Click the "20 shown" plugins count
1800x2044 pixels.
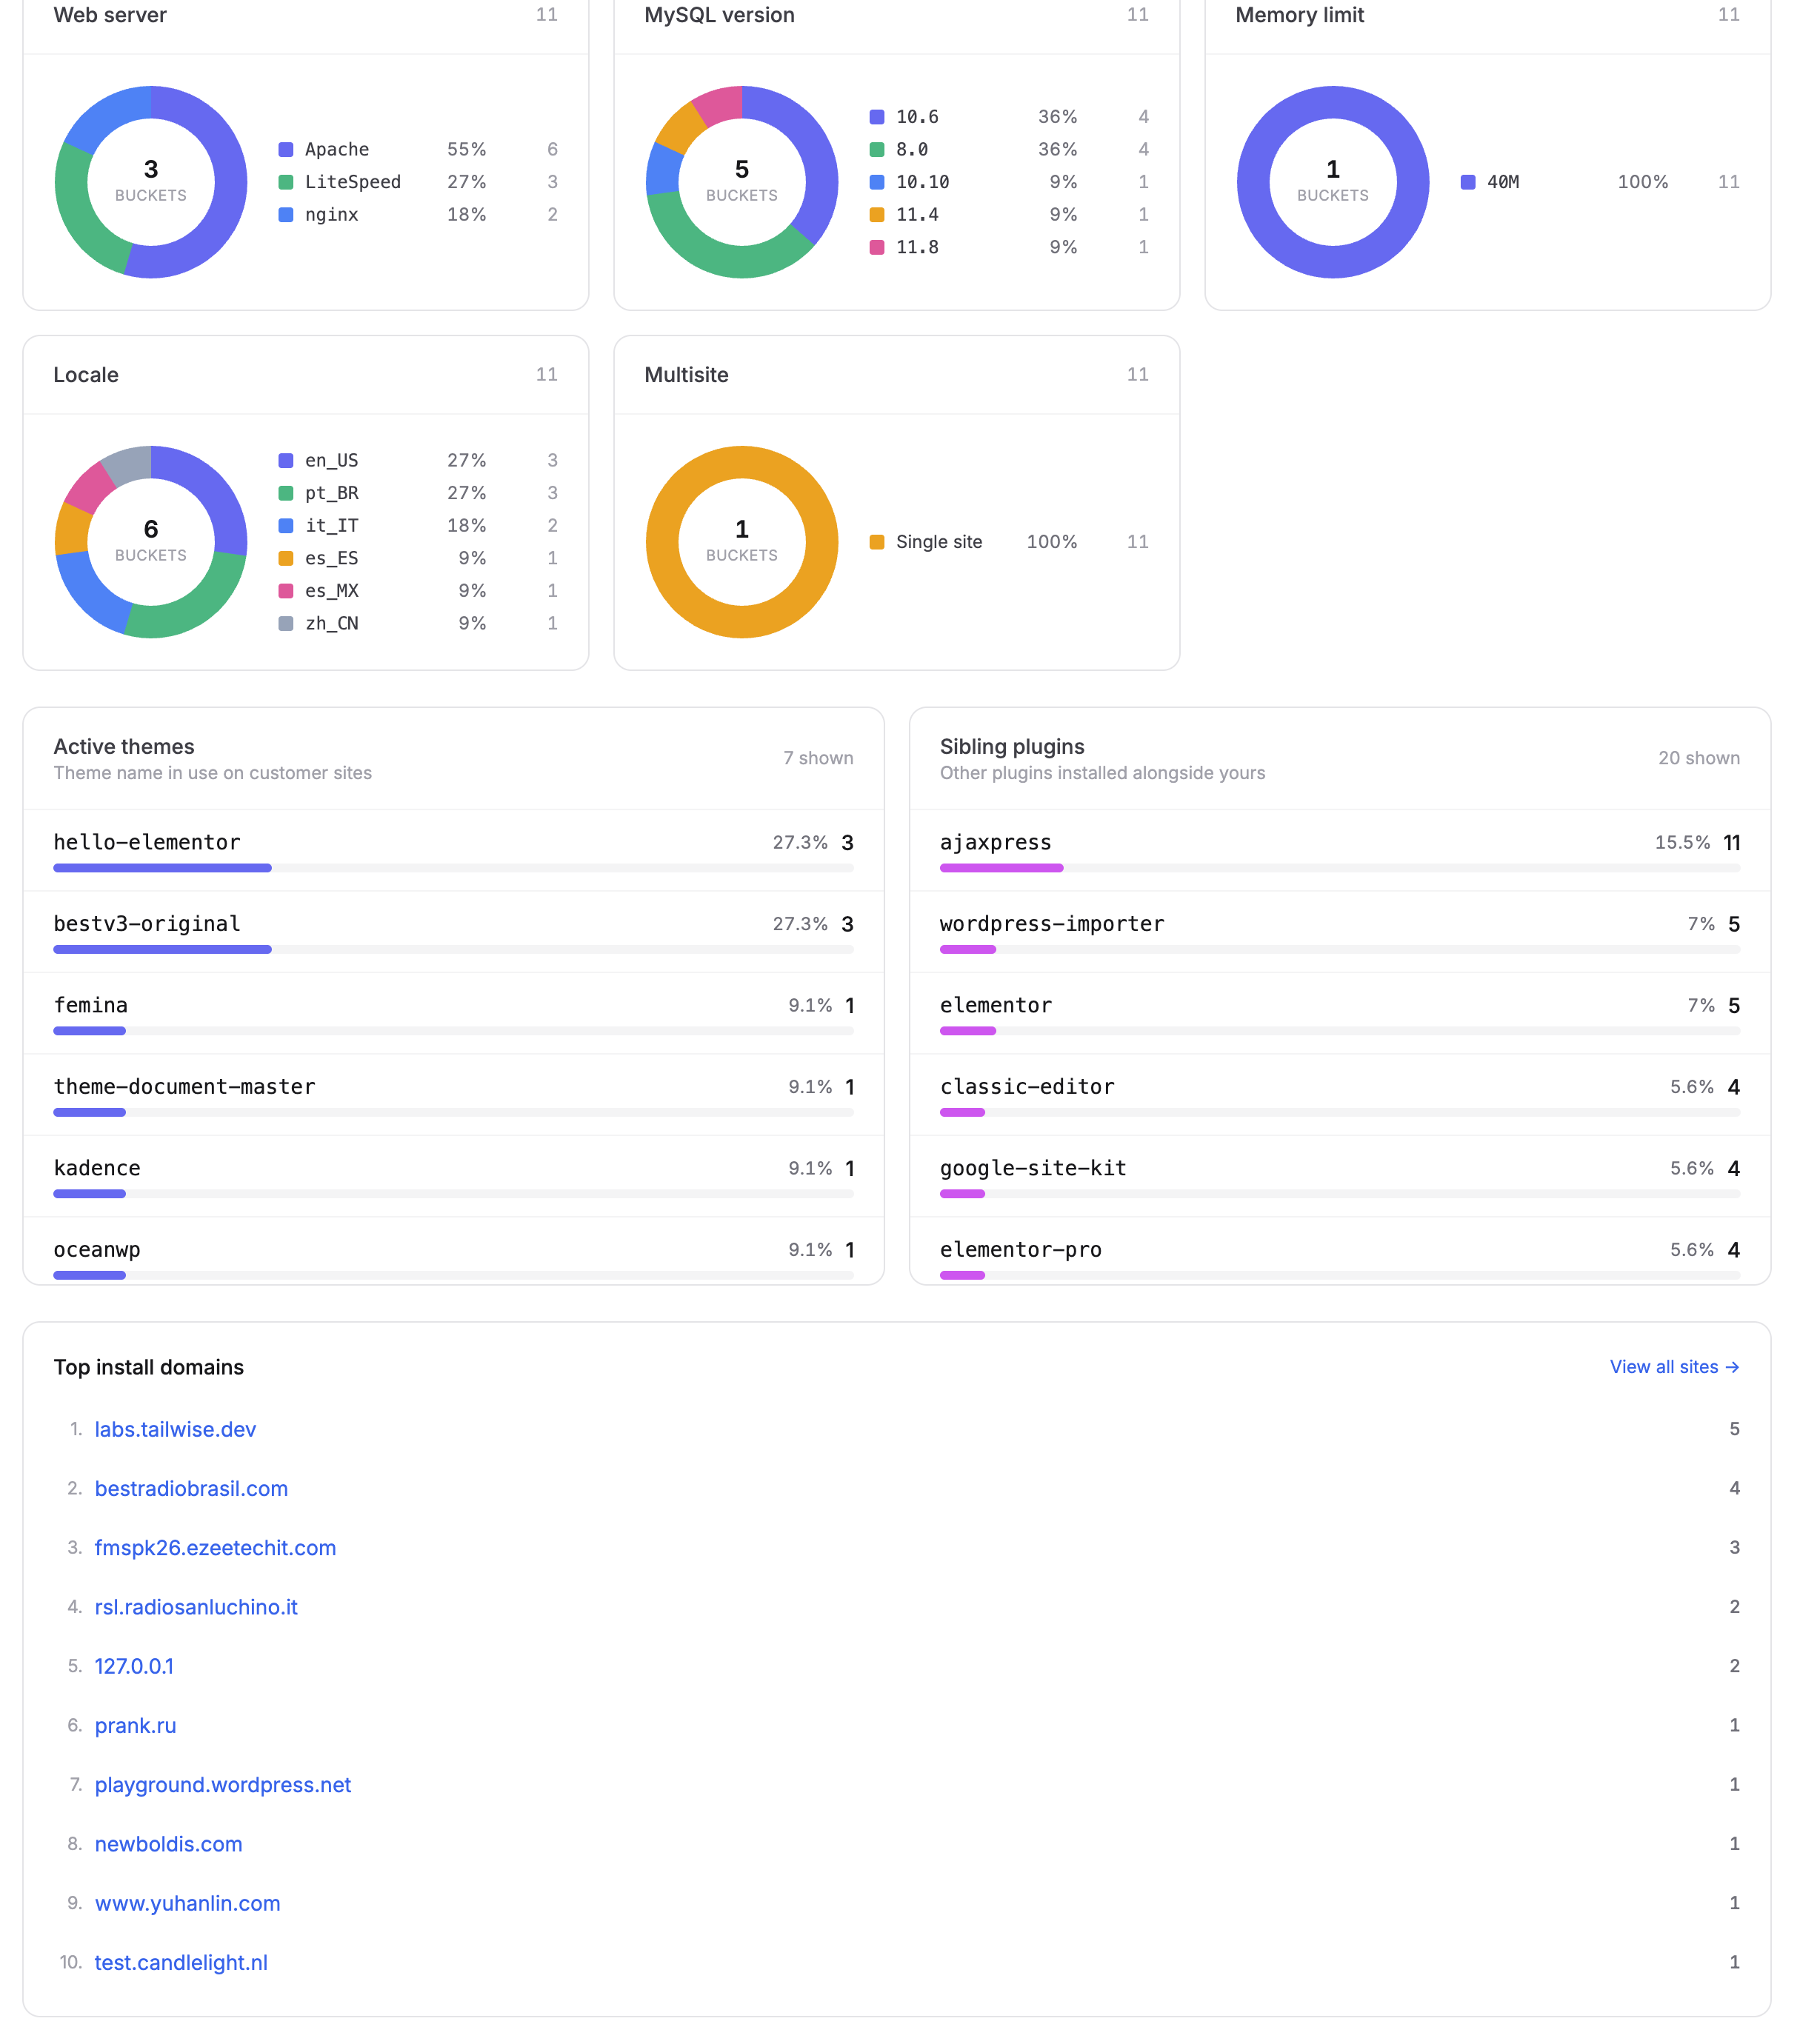coord(1699,758)
